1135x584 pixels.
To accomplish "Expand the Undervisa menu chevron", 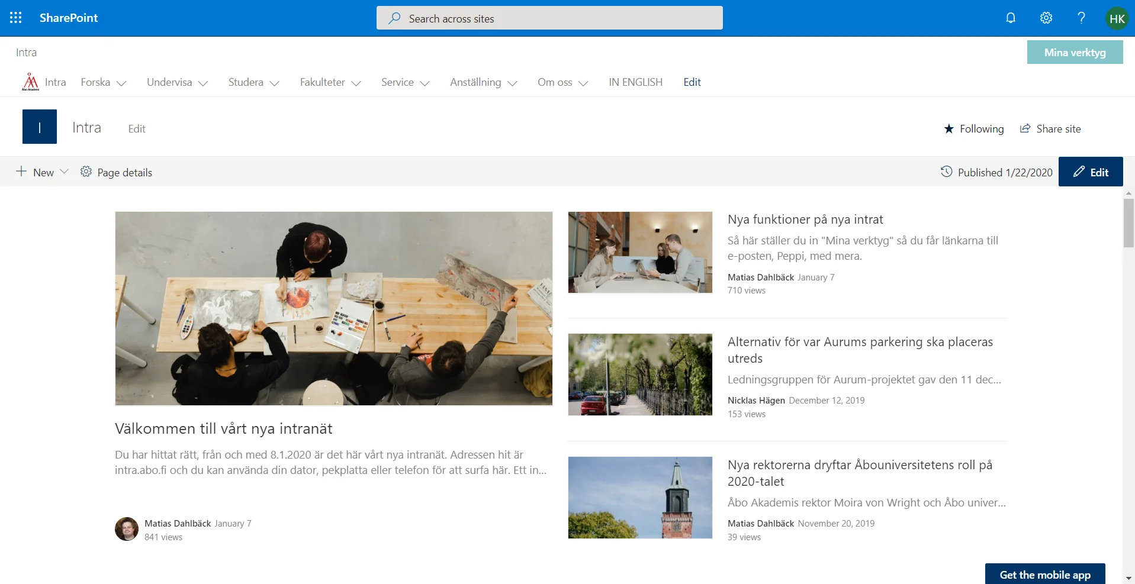I will pos(203,83).
